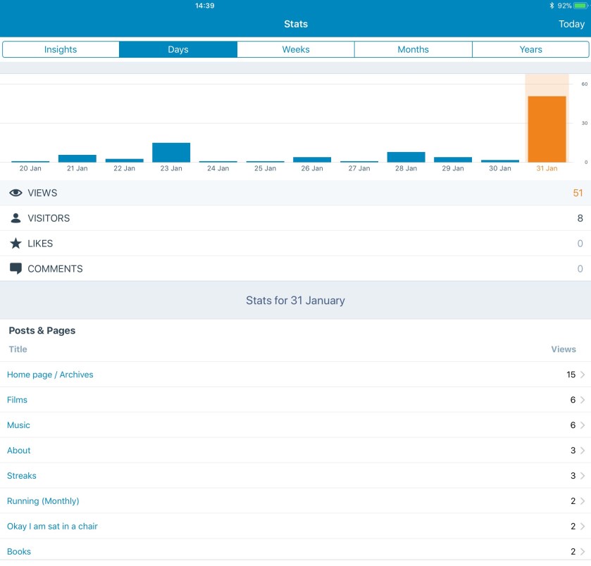The image size is (591, 566).
Task: Switch to the Weeks tab
Action: 295,49
